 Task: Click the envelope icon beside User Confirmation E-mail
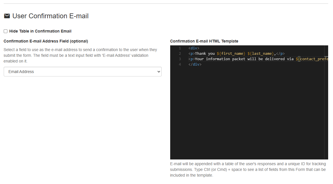(7, 16)
